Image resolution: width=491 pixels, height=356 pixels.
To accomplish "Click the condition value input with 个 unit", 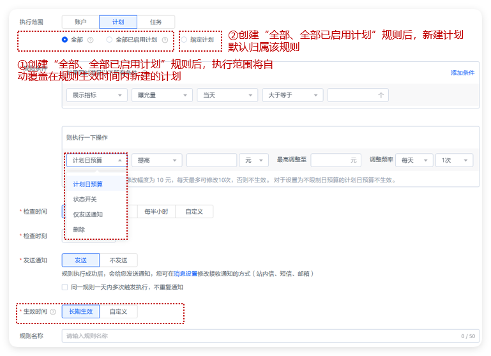I will click(358, 95).
